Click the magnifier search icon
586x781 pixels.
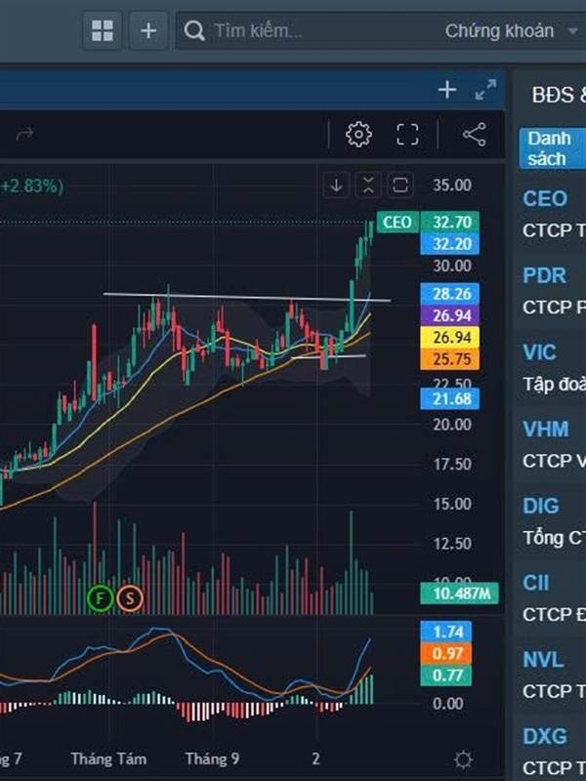pos(193,31)
